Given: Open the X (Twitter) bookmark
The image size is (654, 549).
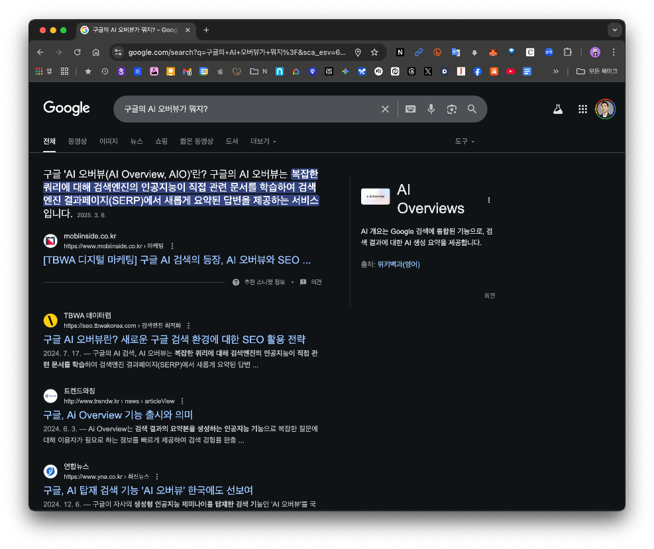Looking at the screenshot, I should point(428,72).
